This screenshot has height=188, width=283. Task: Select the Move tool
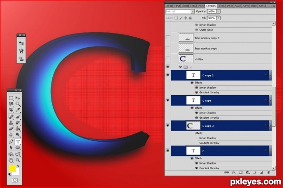pos(18,98)
